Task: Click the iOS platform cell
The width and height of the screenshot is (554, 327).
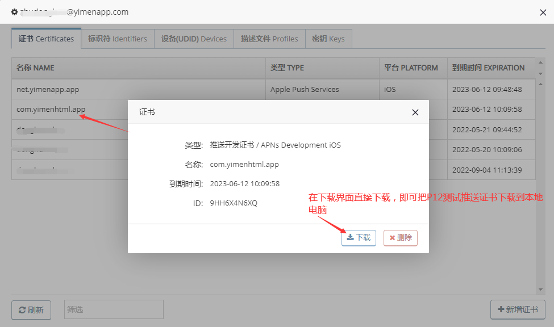Action: pos(414,89)
